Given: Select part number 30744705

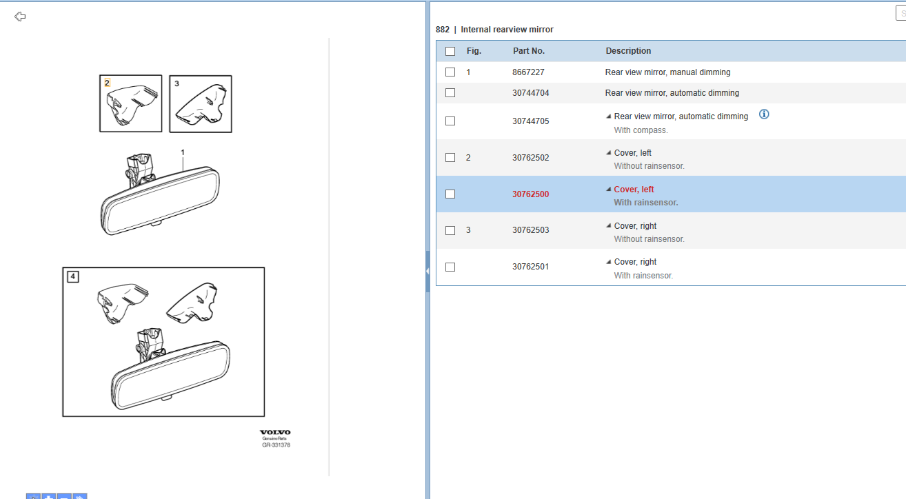Looking at the screenshot, I should (531, 121).
